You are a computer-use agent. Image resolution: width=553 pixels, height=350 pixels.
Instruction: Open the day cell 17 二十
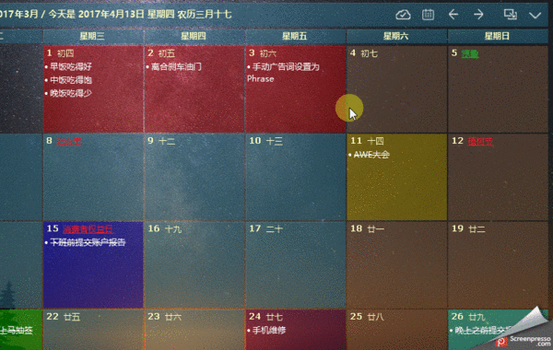point(296,264)
